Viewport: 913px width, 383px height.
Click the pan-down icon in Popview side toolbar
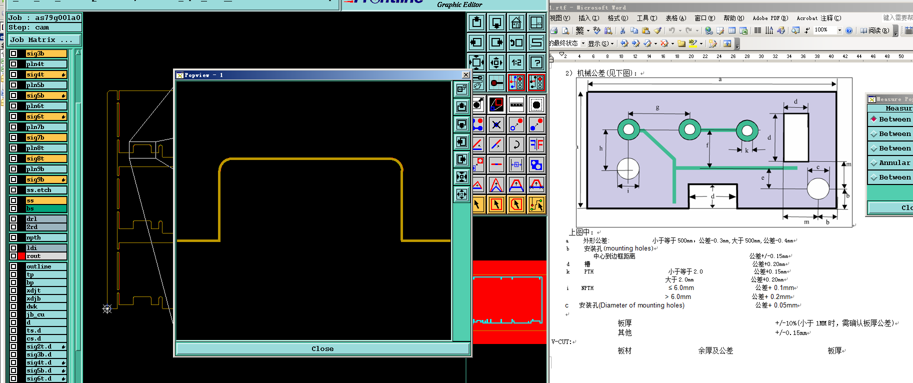click(x=461, y=124)
